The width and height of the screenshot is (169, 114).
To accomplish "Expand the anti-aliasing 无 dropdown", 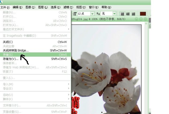I will click(115, 13).
